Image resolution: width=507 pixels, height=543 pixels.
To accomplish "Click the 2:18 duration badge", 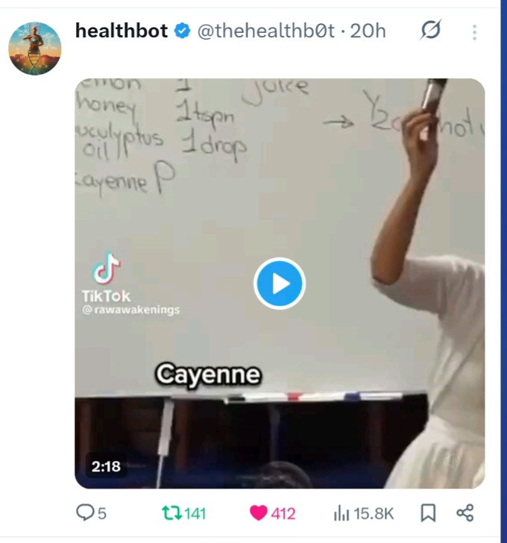I will (106, 466).
